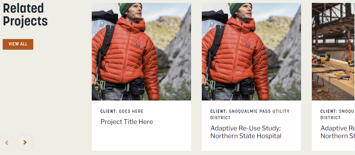Click the cut-off project title under the workshop photo
The image size is (355, 155).
[x=338, y=132]
